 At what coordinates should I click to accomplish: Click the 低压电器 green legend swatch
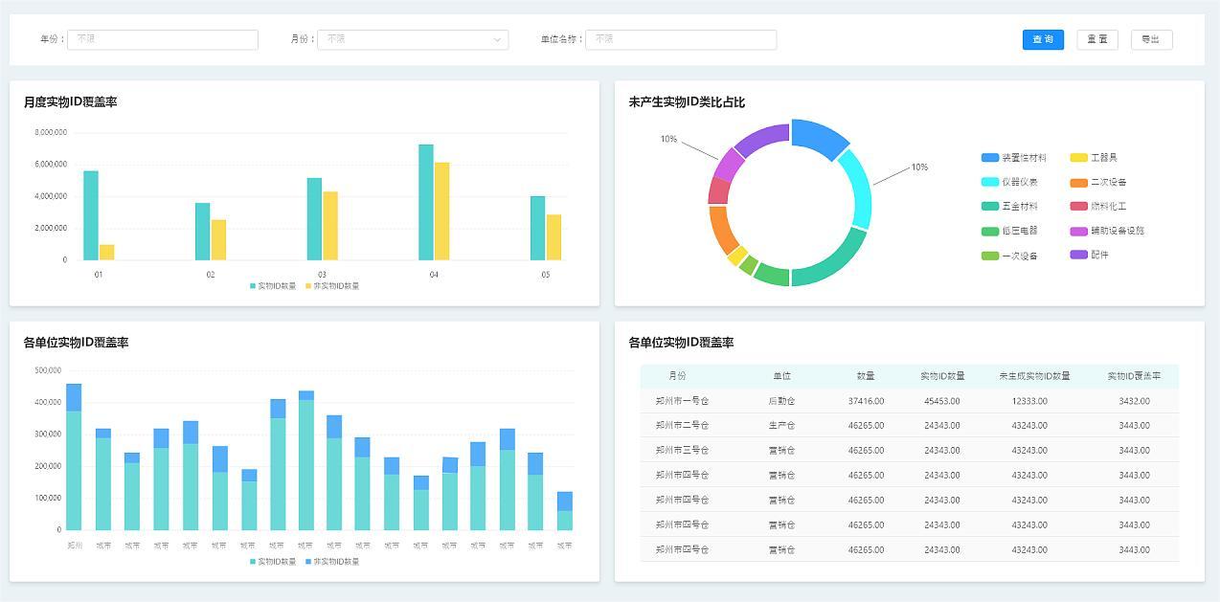pyautogui.click(x=990, y=231)
